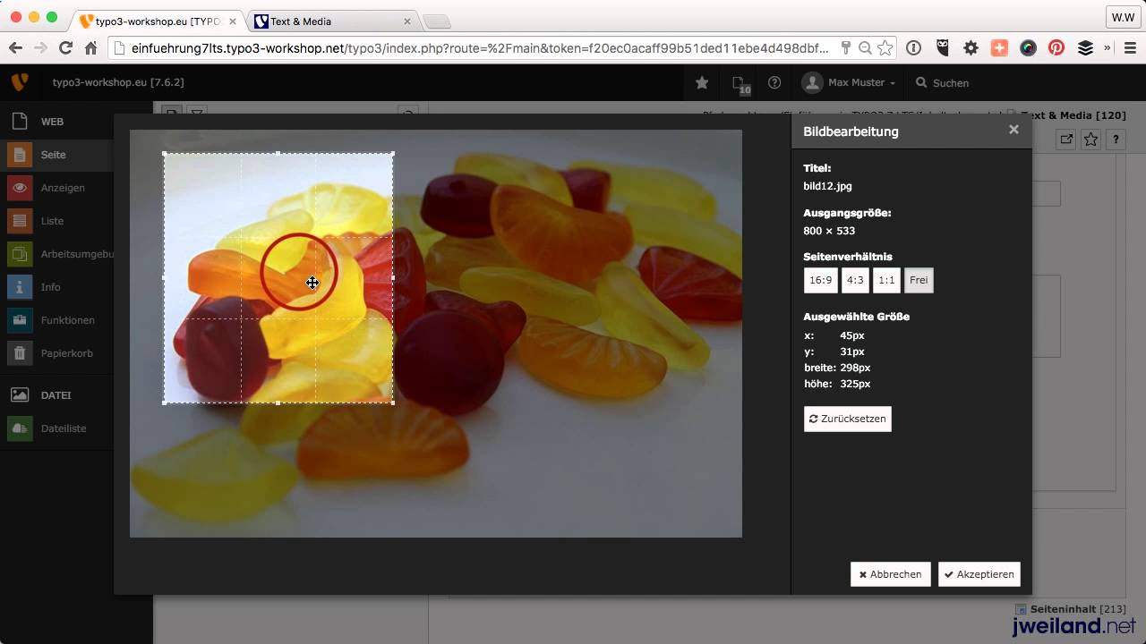Click the browser home icon
This screenshot has height=644, width=1146.
pos(90,48)
